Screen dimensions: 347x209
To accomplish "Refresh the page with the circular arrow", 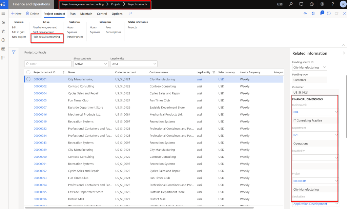I will pyautogui.click(x=329, y=14).
